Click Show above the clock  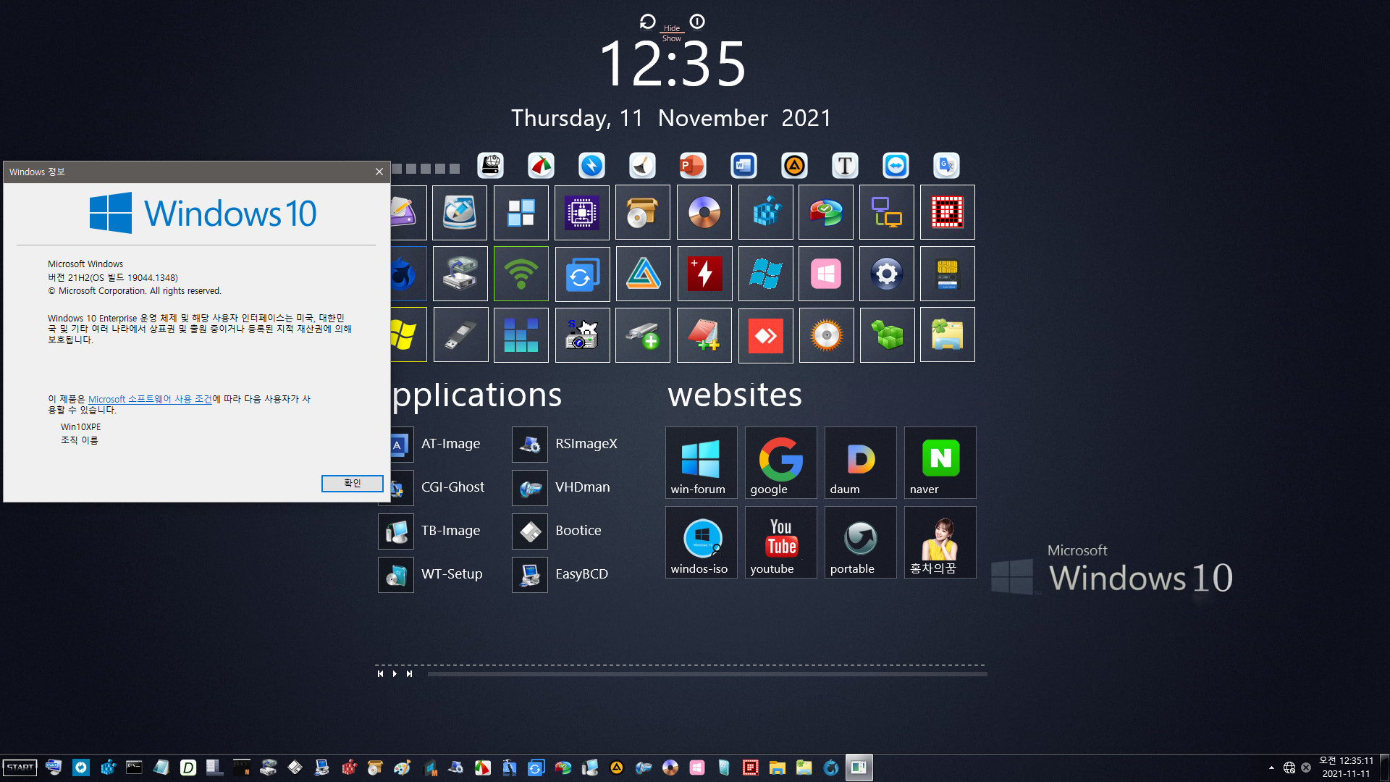coord(672,38)
